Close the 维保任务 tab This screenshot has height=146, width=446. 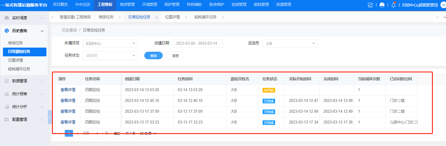pyautogui.click(x=120, y=17)
